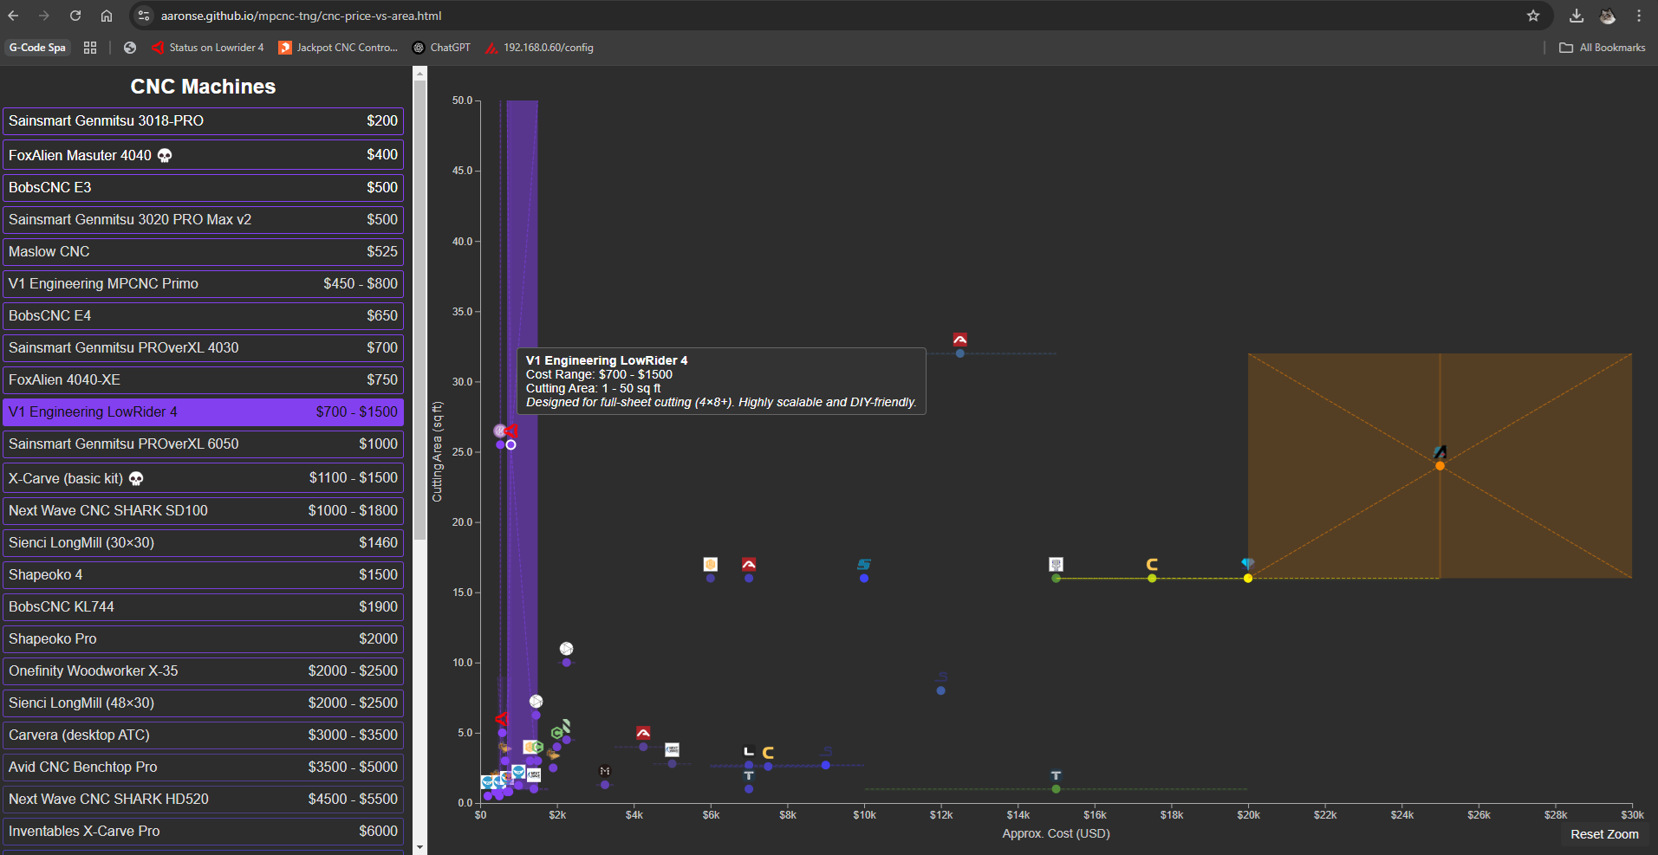Bookmark this page with star icon
The height and width of the screenshot is (855, 1658).
pyautogui.click(x=1533, y=16)
